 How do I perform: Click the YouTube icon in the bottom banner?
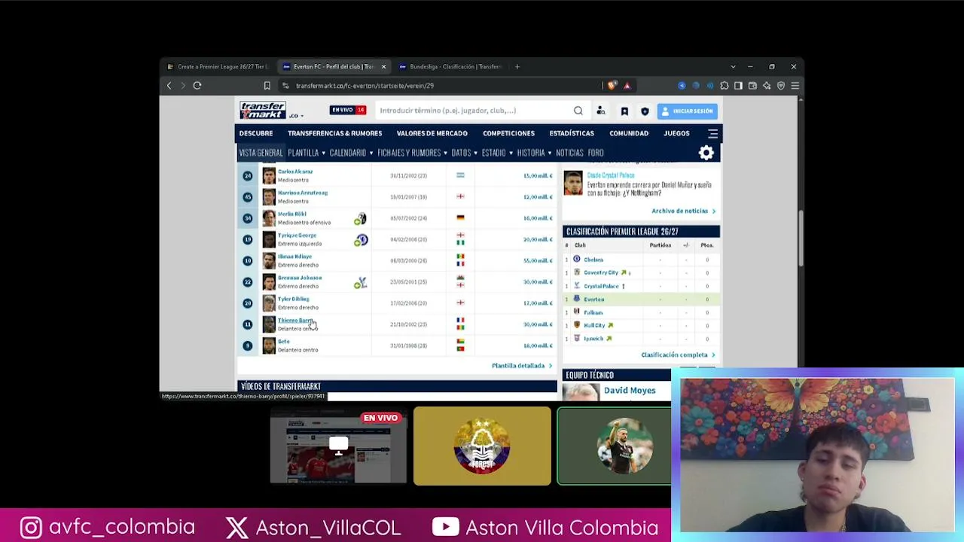click(445, 528)
